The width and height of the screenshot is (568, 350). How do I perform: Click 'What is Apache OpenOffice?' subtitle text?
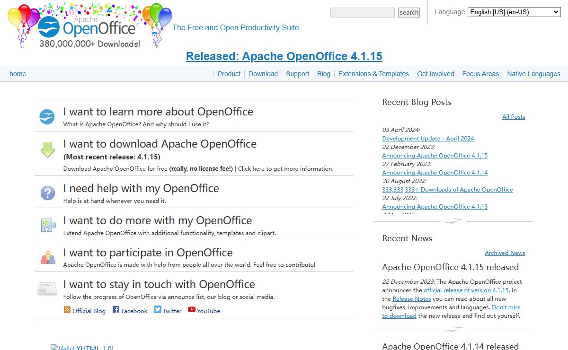click(x=102, y=124)
